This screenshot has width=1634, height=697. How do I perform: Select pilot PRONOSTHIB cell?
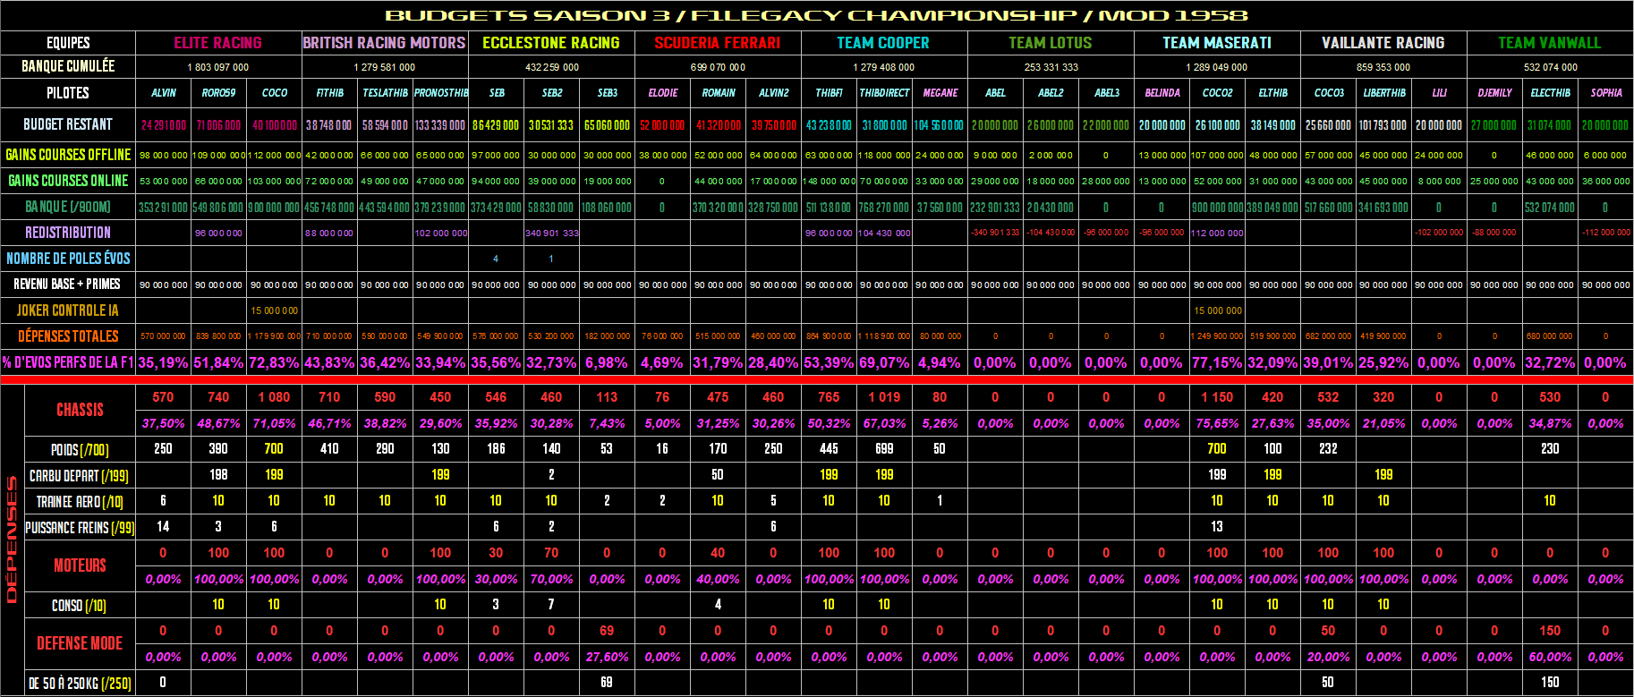coord(440,92)
